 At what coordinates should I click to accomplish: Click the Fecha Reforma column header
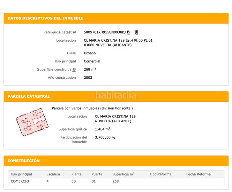198,174
